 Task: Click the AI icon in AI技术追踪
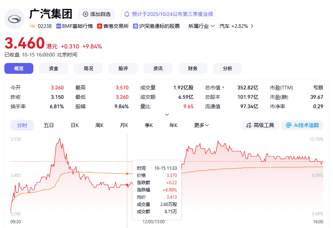coord(289,125)
